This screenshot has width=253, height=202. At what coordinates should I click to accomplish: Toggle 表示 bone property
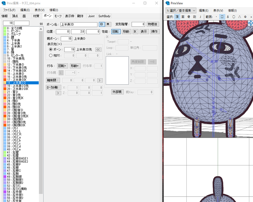coord(144,32)
